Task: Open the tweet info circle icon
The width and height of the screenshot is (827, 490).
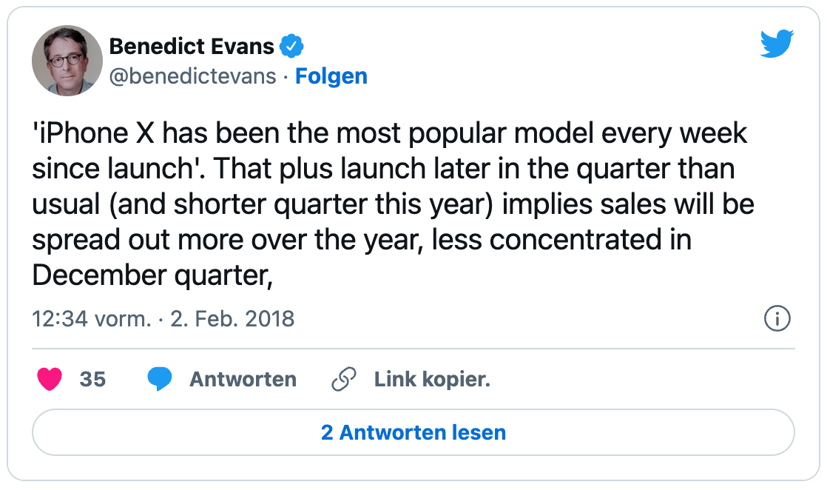Action: [777, 318]
